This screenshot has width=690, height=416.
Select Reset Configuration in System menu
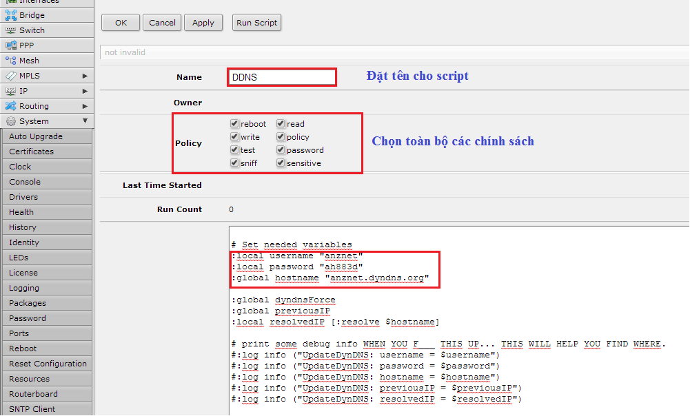48,364
